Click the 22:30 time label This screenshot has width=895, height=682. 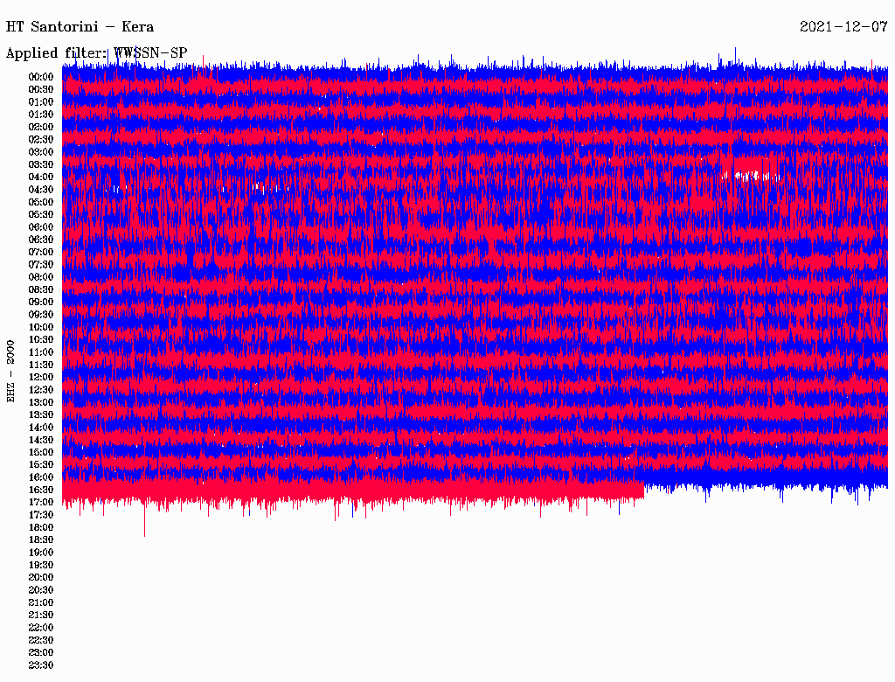point(41,640)
